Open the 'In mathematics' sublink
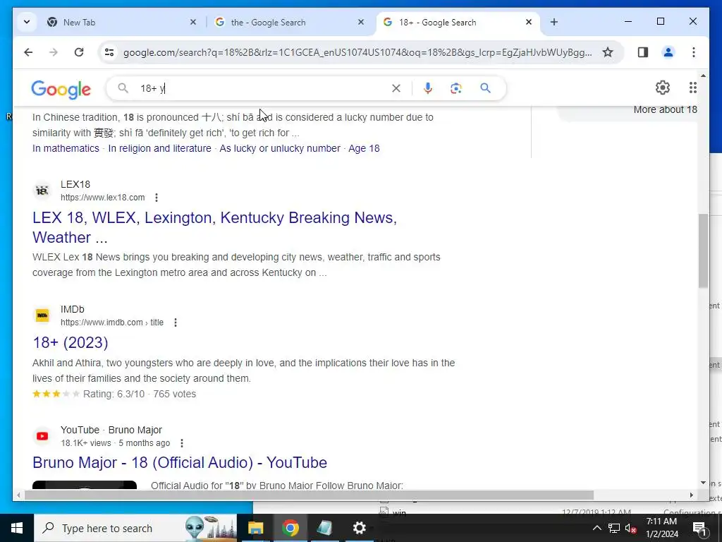Screen dimensions: 722x542 [66, 148]
